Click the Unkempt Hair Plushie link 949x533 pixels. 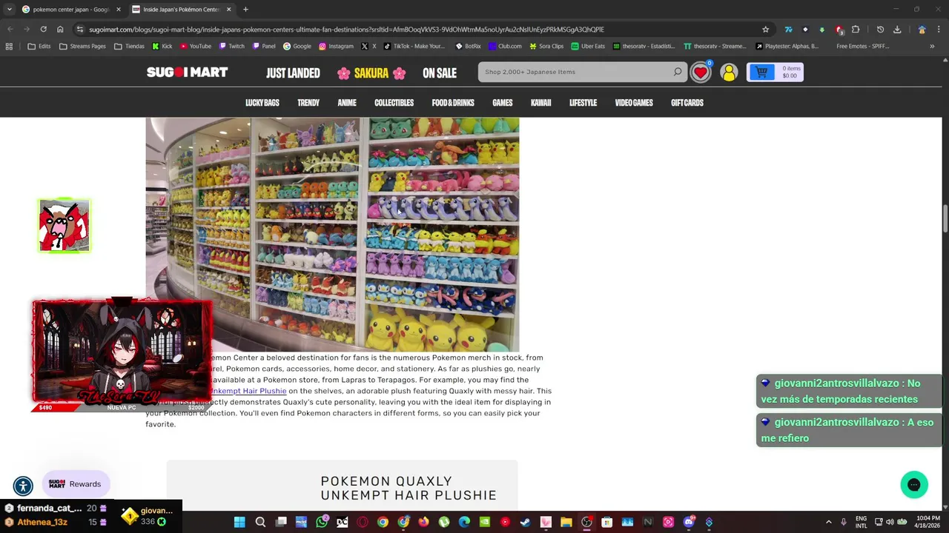[x=249, y=391]
